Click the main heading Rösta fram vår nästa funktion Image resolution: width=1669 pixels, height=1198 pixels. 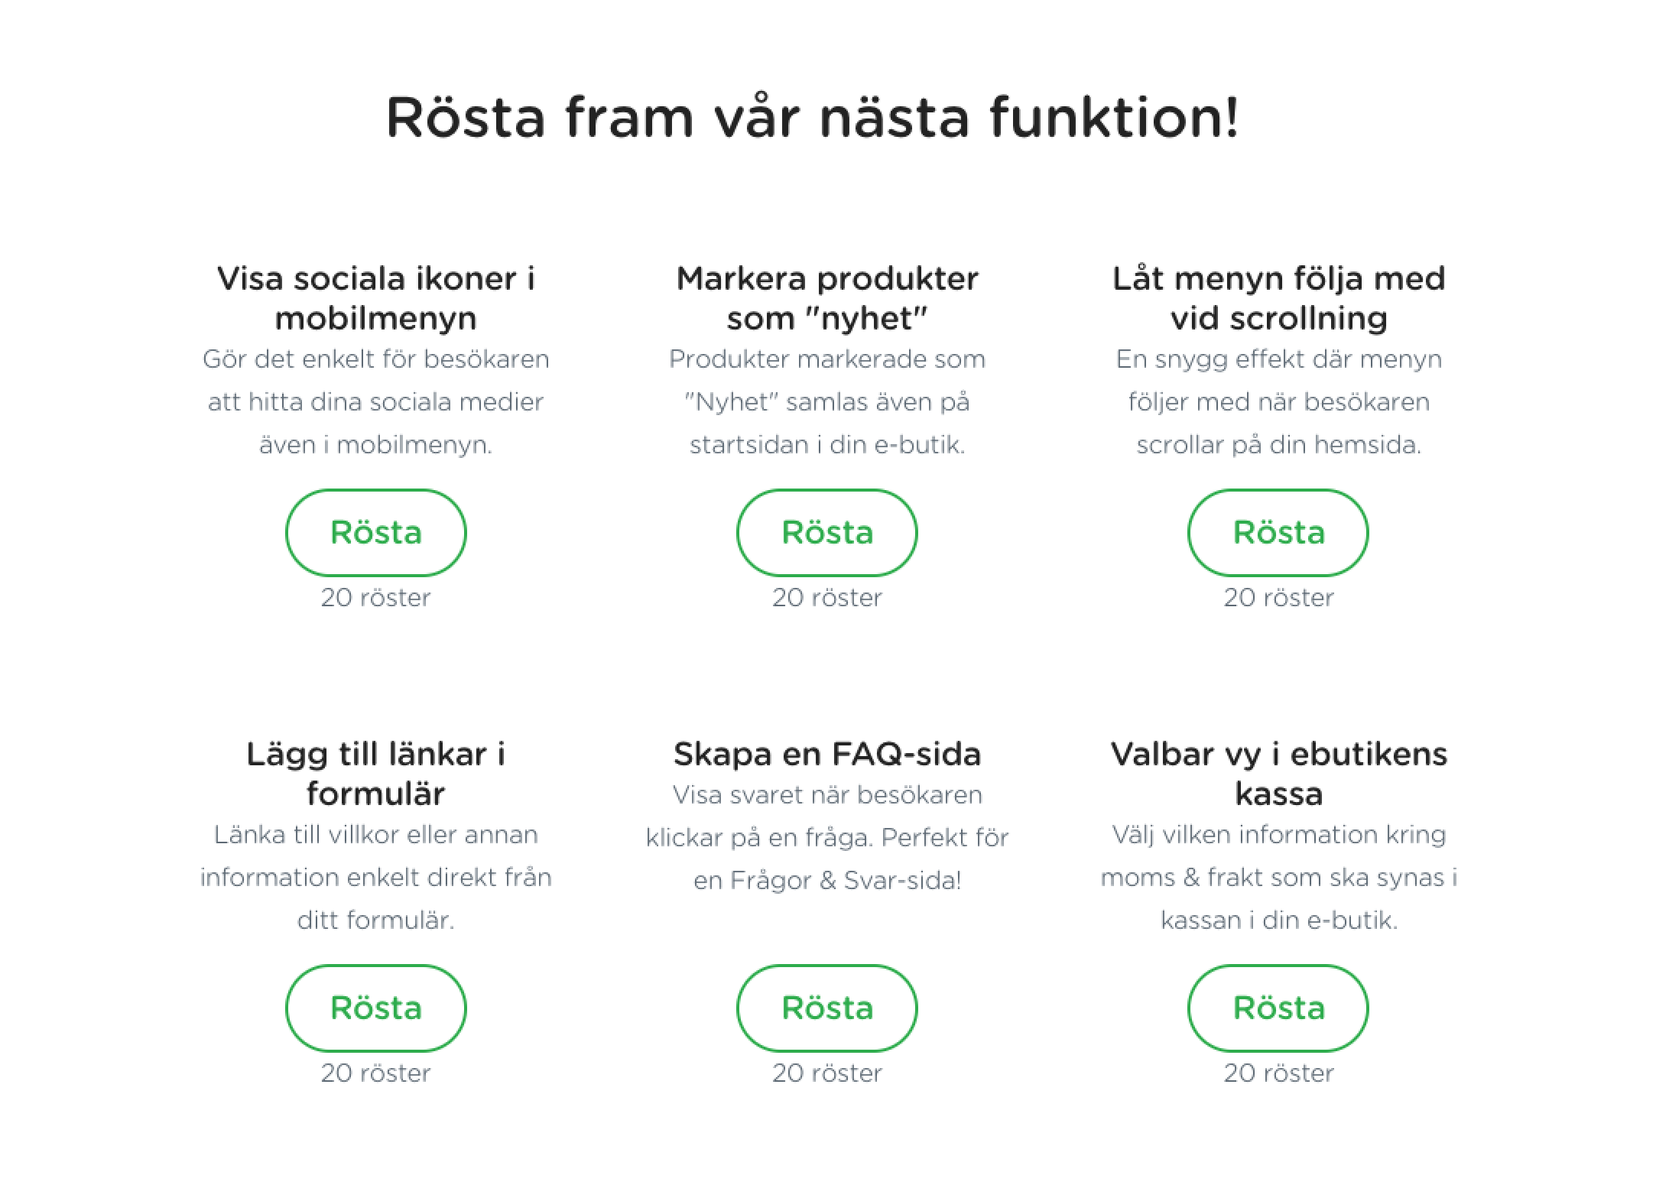click(812, 117)
